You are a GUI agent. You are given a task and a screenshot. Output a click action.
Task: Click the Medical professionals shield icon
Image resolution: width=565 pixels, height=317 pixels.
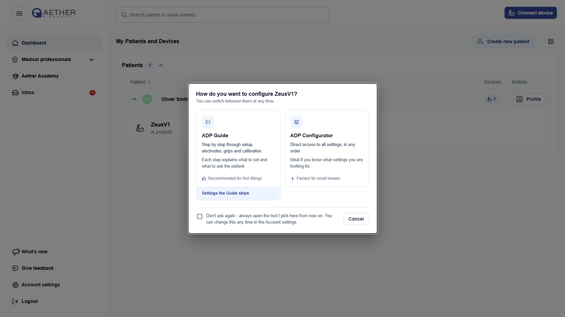pos(15,60)
